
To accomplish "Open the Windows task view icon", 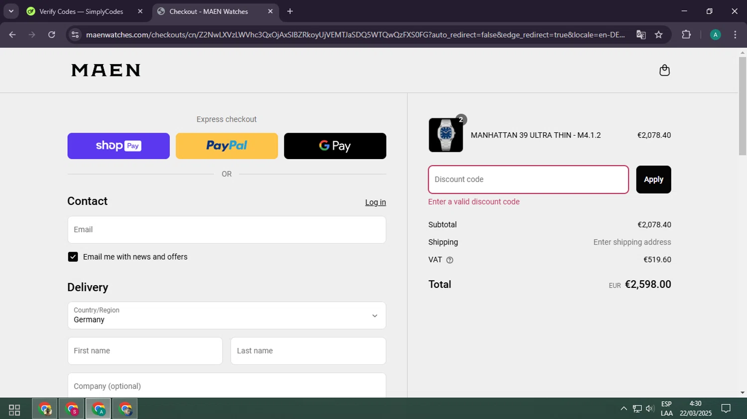I will point(14,409).
